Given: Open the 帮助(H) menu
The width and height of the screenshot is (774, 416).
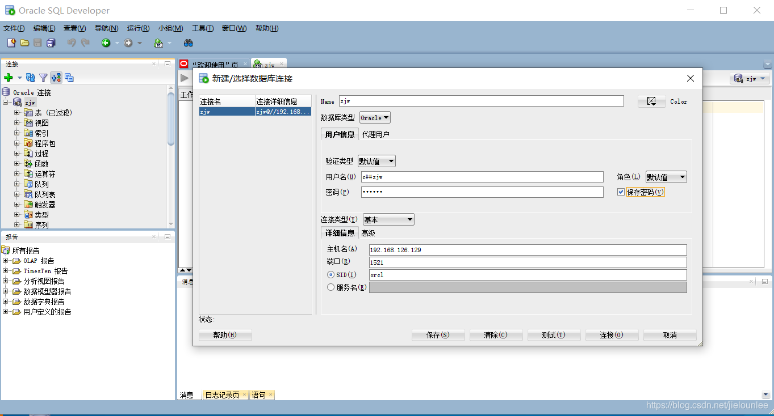Looking at the screenshot, I should [267, 28].
